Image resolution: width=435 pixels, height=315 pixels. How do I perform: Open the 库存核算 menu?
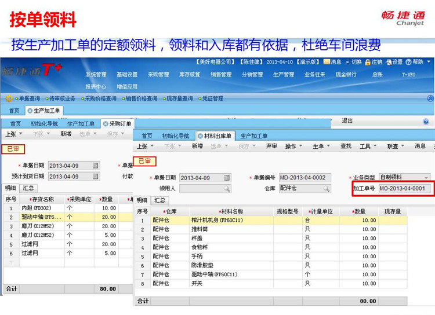pyautogui.click(x=189, y=75)
